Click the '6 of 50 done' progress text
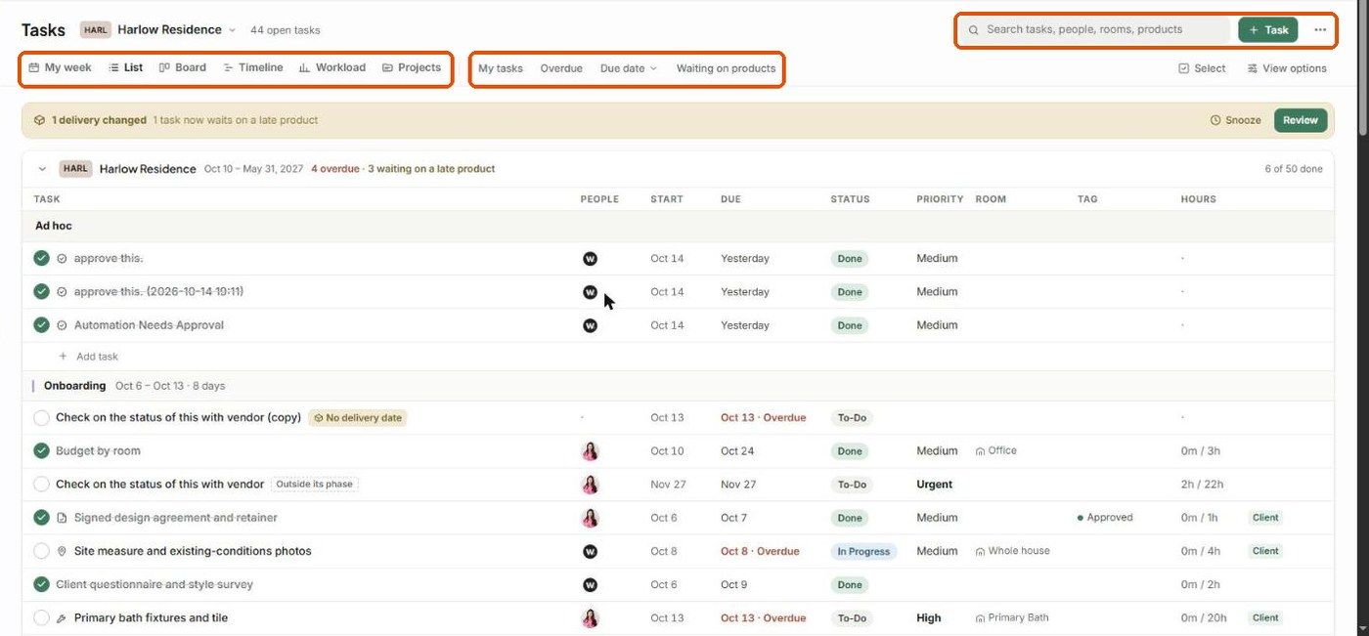The width and height of the screenshot is (1369, 636). tap(1293, 169)
